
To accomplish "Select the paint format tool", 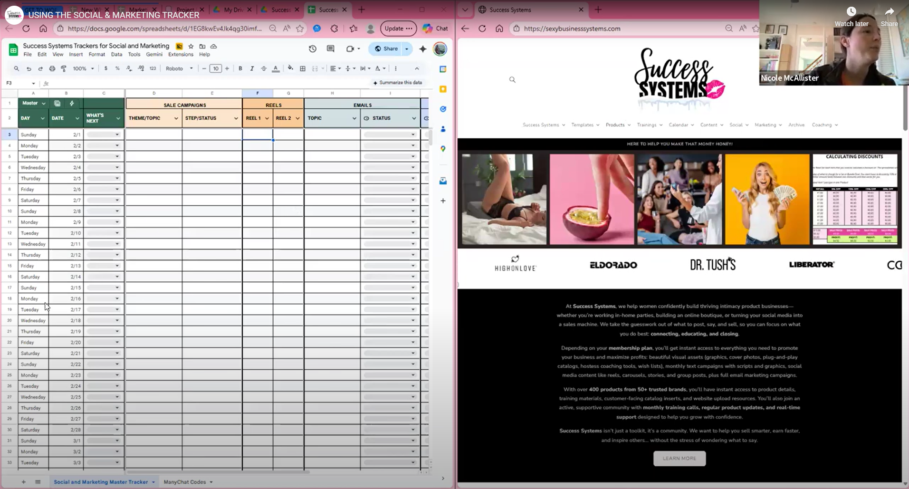I will click(x=64, y=68).
